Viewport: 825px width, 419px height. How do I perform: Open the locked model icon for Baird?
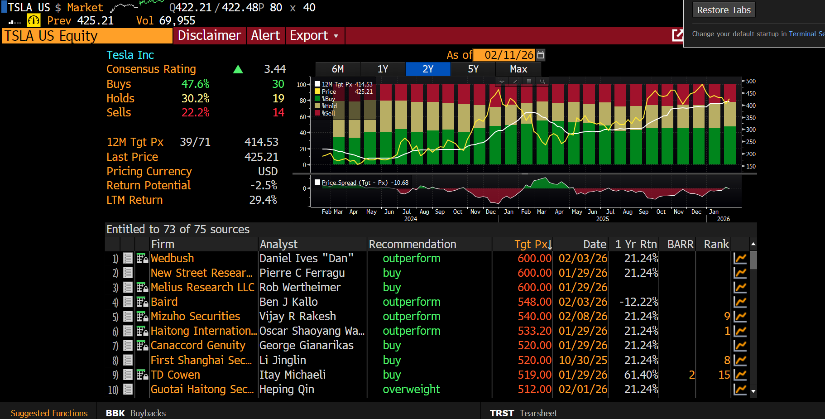pos(142,302)
